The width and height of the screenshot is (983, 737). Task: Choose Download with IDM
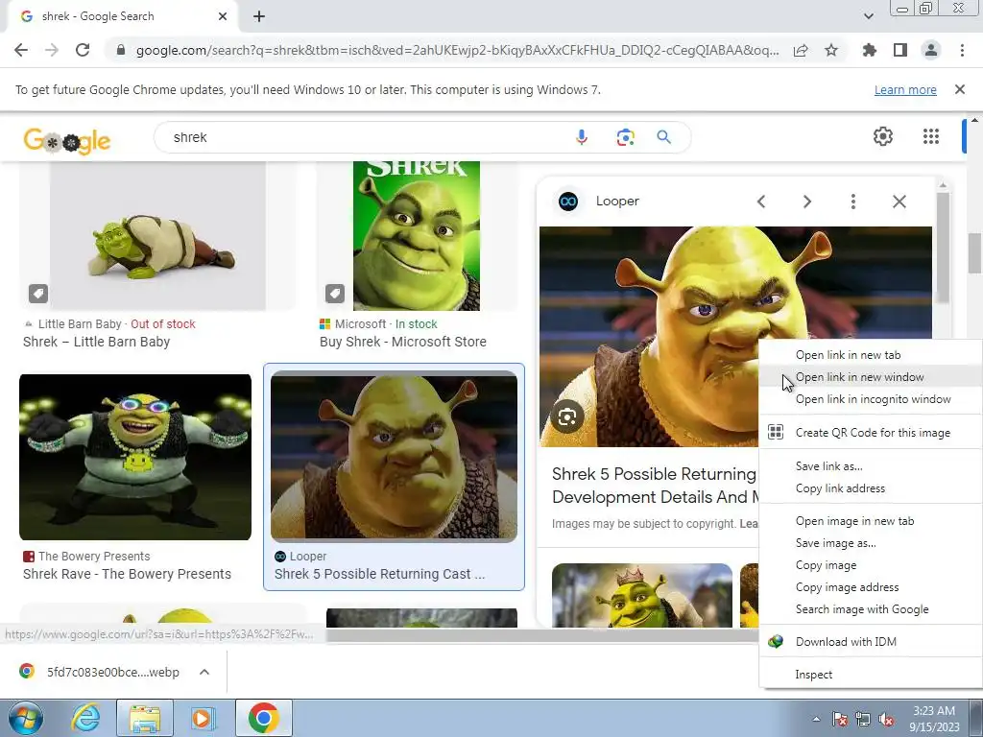(871, 642)
